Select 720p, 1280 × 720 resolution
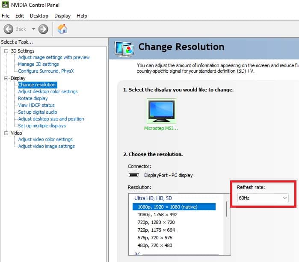 [x=156, y=222]
